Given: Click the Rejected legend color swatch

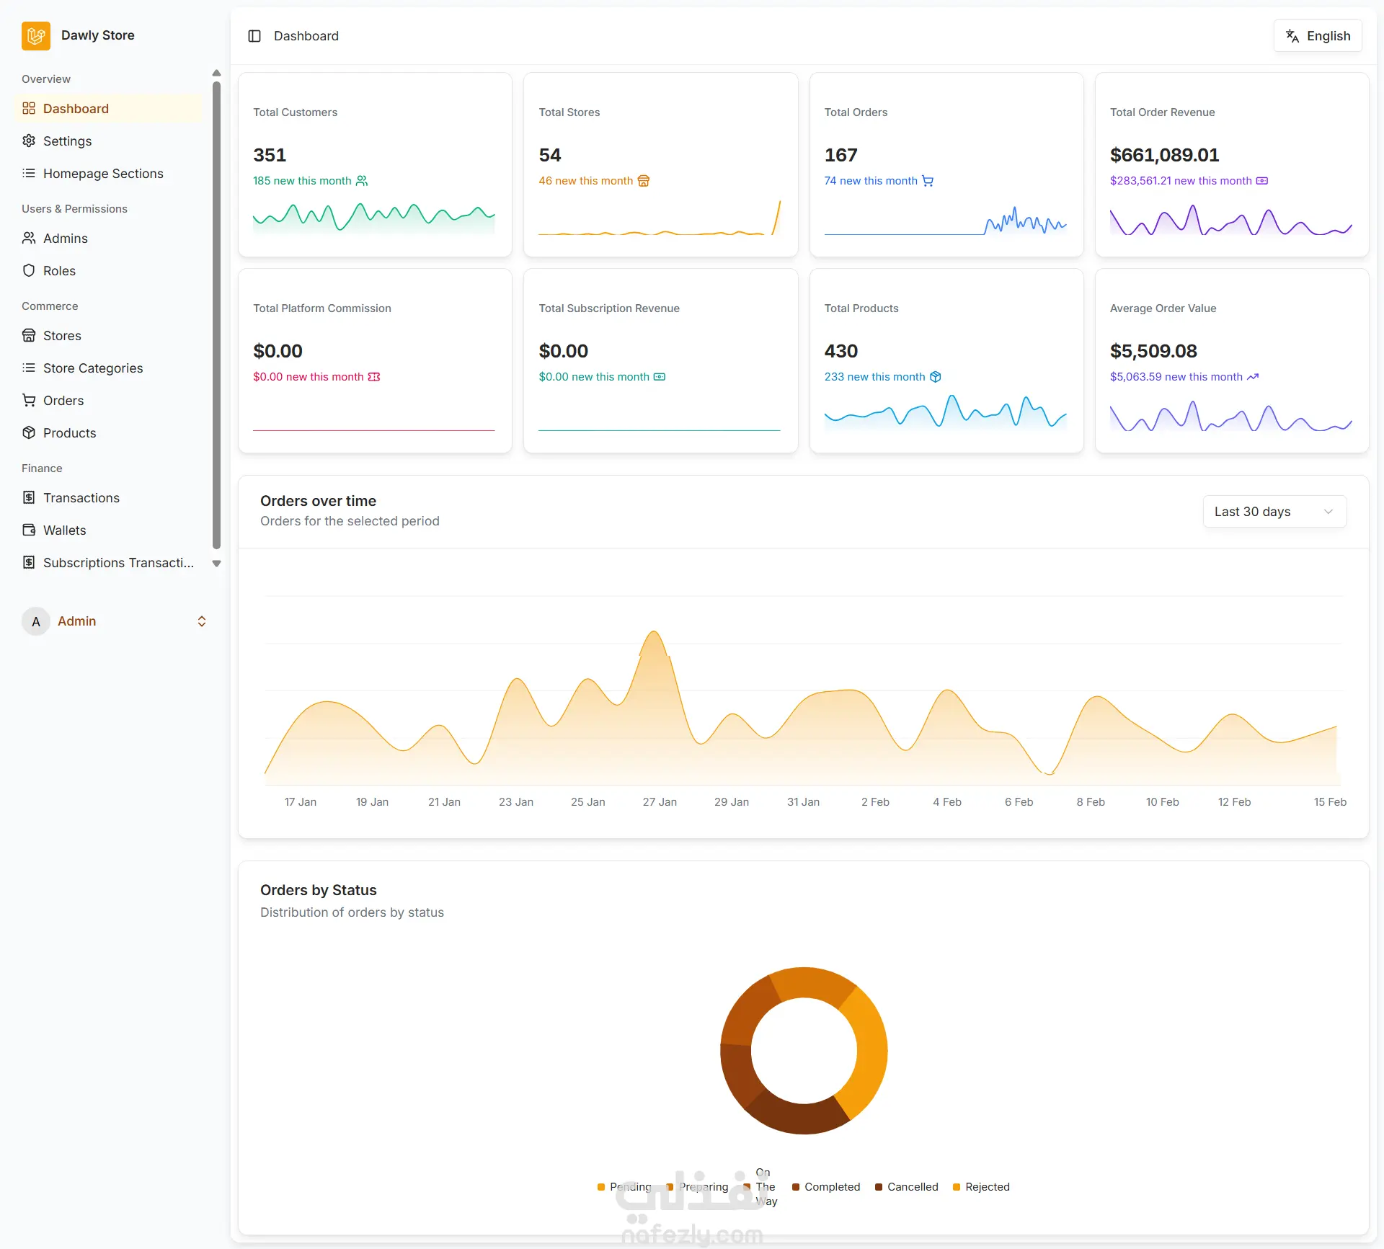Looking at the screenshot, I should tap(957, 1187).
